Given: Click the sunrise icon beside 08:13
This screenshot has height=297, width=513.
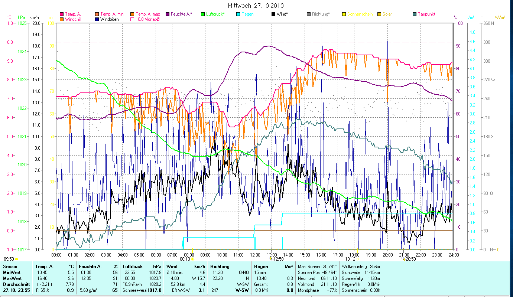Looking at the screenshot, I should (x=192, y=259).
